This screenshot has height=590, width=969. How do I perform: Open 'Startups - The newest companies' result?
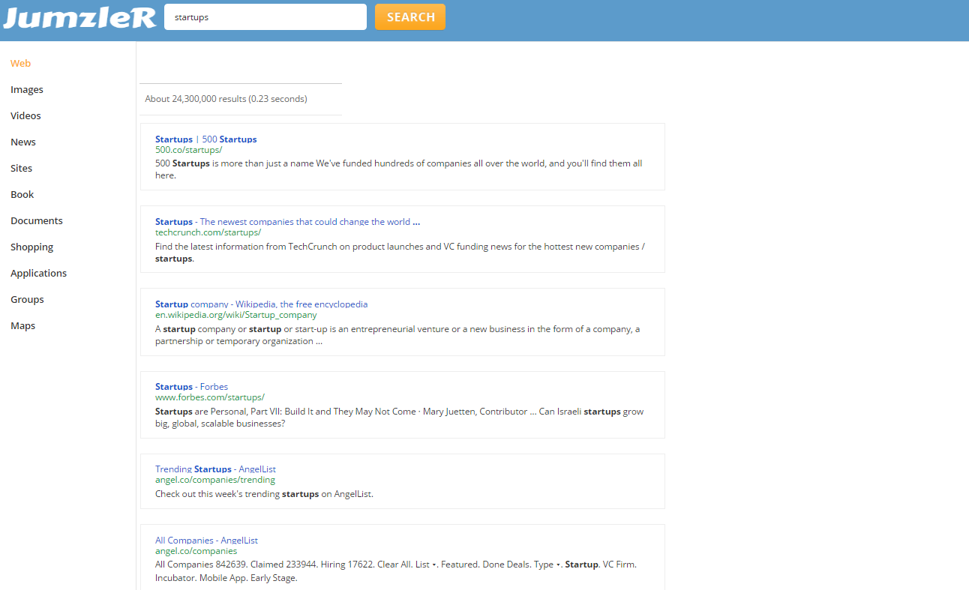click(x=287, y=222)
